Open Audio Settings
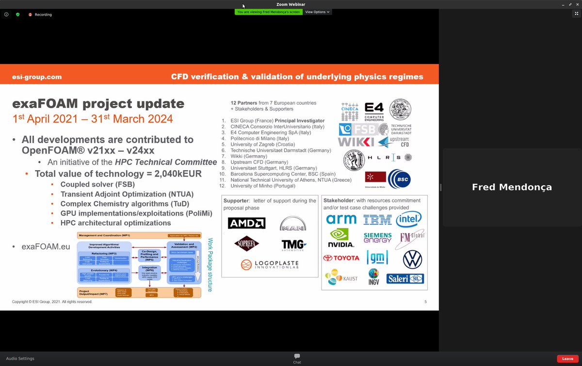The width and height of the screenshot is (582, 366). (20, 359)
